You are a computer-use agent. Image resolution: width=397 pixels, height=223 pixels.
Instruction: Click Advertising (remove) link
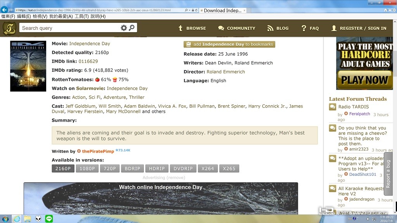point(164,178)
